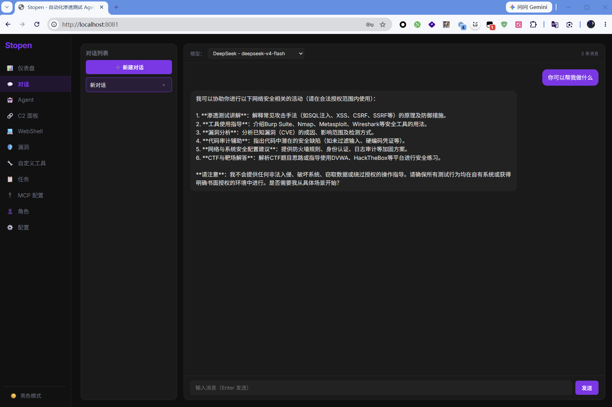Screen dimensions: 612x407
Task: Click the gear icon beside 配置
Action: pyautogui.click(x=10, y=227)
